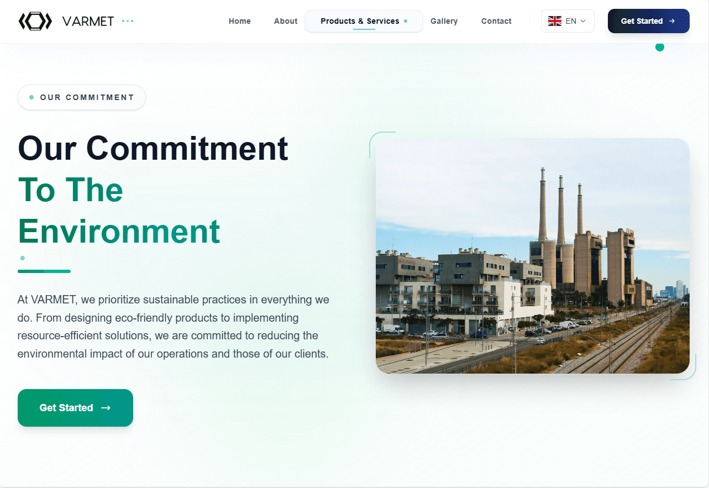The width and height of the screenshot is (709, 488).
Task: Open the Home page from the navigation
Action: pos(239,21)
